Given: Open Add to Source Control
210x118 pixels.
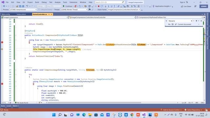Looking at the screenshot, I should pos(171,110).
